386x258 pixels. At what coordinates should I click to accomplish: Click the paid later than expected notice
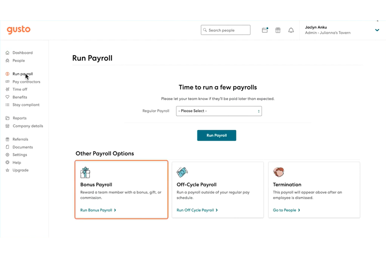click(218, 99)
